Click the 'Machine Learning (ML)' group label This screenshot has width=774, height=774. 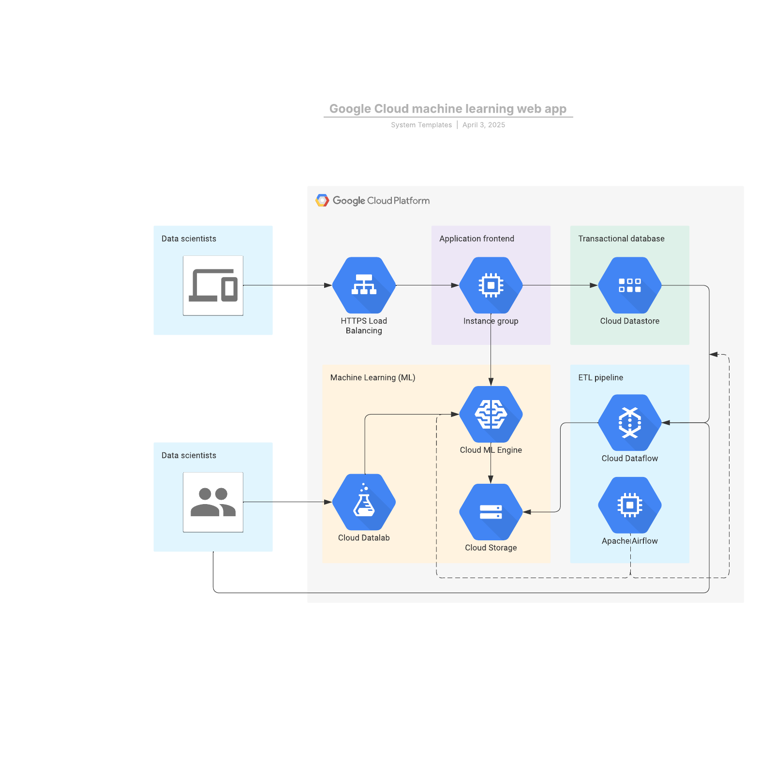pyautogui.click(x=372, y=377)
